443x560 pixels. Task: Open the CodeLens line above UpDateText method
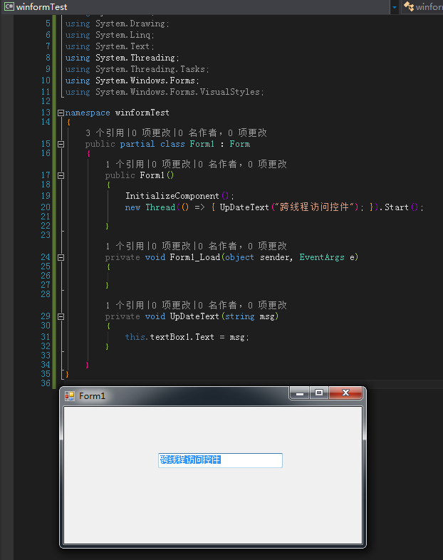click(196, 306)
